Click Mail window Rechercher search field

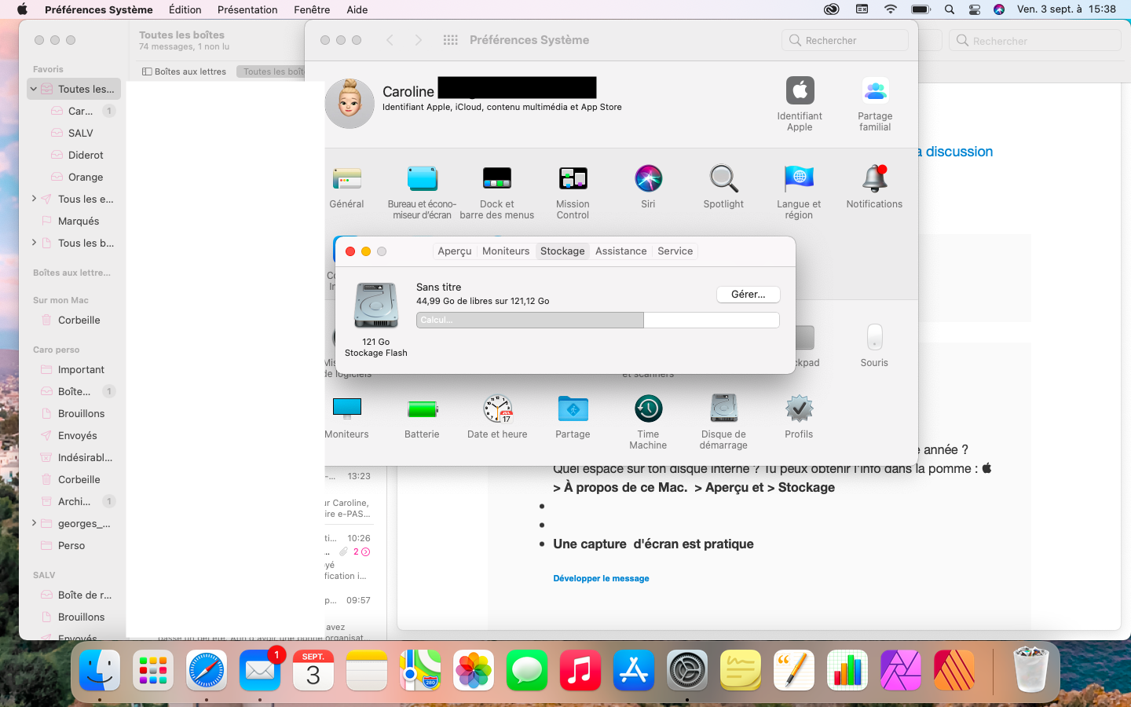pyautogui.click(x=1035, y=41)
